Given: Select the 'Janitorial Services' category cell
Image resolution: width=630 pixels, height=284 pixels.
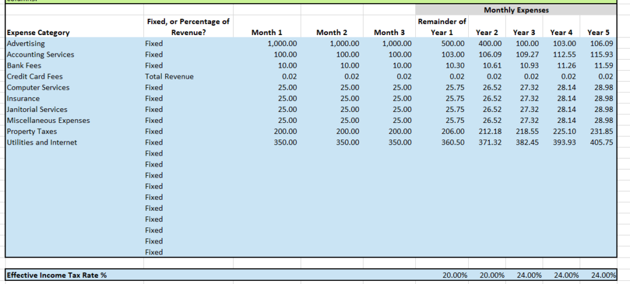Looking at the screenshot, I should 38,109.
